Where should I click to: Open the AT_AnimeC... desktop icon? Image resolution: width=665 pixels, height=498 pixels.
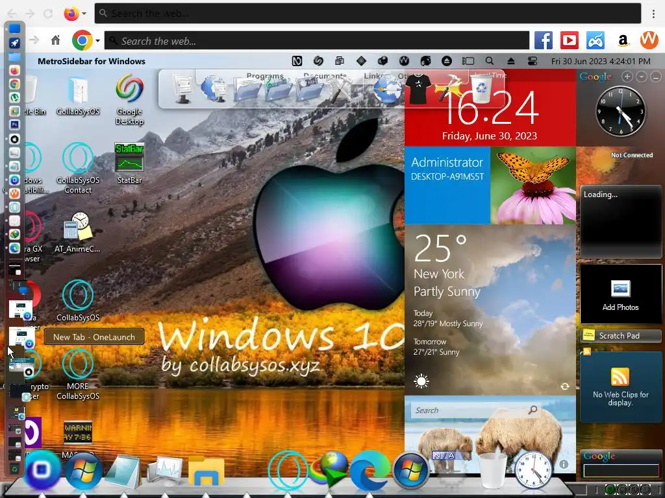point(78,233)
